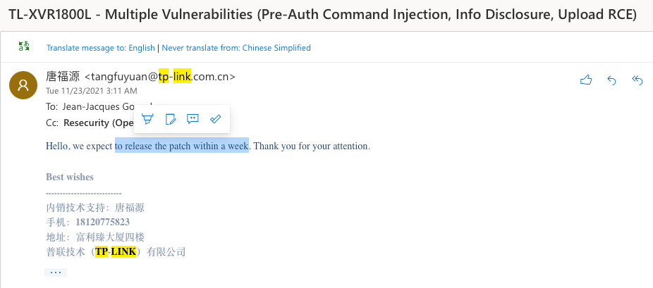Click the note pencil icon in floating toolbar
653x288 pixels.
170,118
